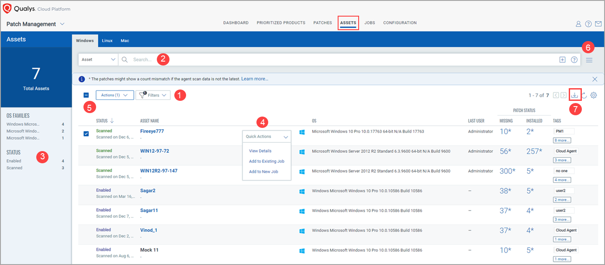This screenshot has width=605, height=265.
Task: Open the Fireeye777 asset link
Action: [x=152, y=131]
